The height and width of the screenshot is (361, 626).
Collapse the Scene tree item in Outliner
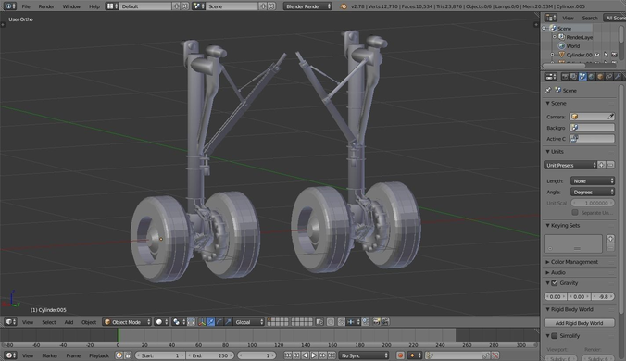pyautogui.click(x=545, y=29)
